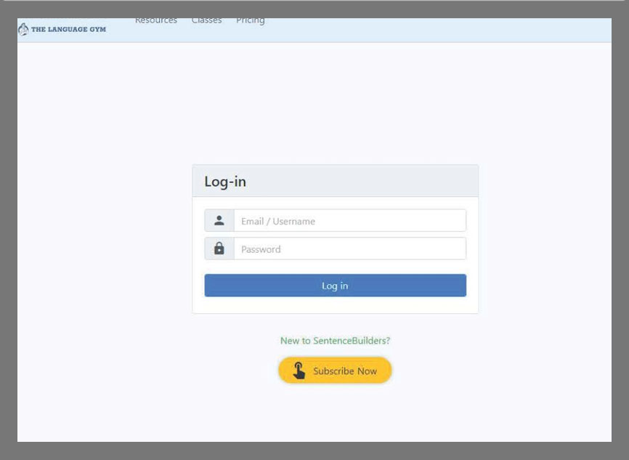Click the Log-in panel heading text
This screenshot has height=460, width=629.
[225, 182]
